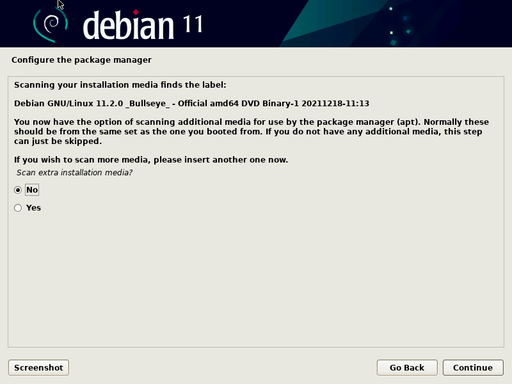Click the paragraph about scanning additional media
512x384 pixels.
(x=251, y=131)
